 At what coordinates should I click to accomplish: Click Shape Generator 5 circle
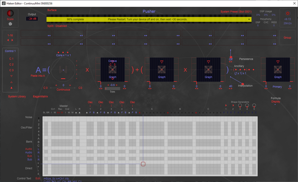254,105
